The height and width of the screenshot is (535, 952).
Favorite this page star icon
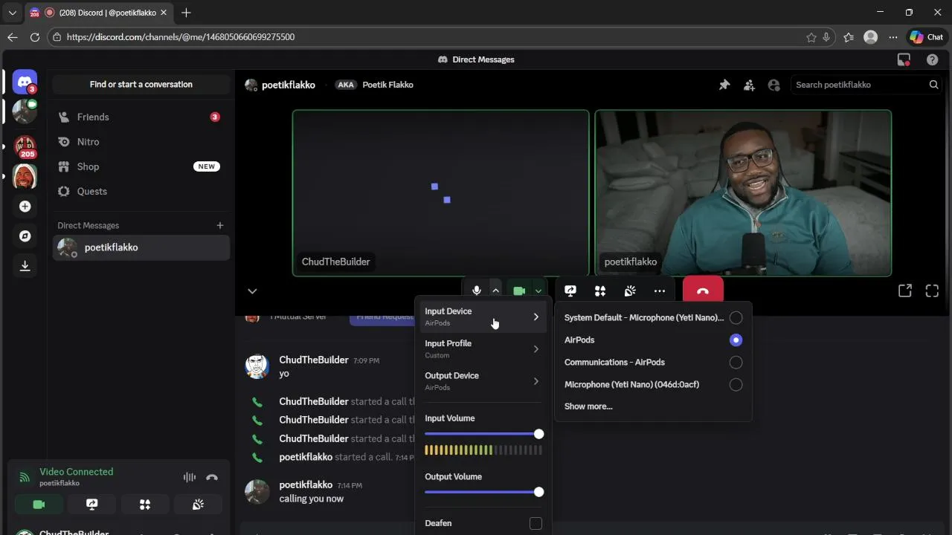coord(811,36)
